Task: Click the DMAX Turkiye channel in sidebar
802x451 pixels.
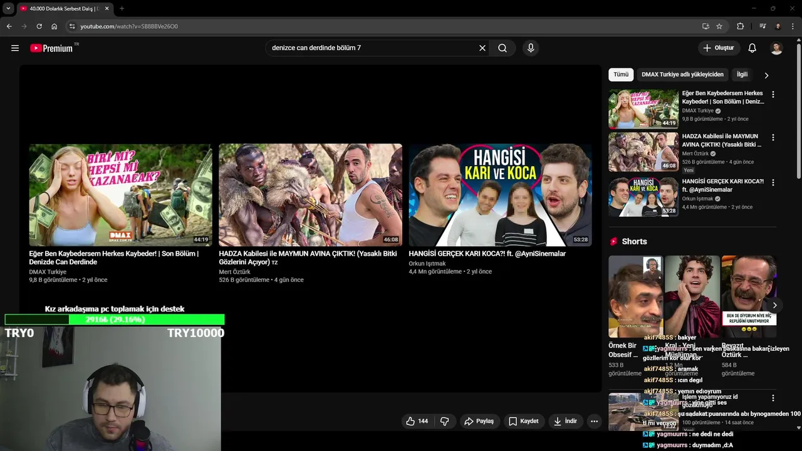Action: pos(697,111)
